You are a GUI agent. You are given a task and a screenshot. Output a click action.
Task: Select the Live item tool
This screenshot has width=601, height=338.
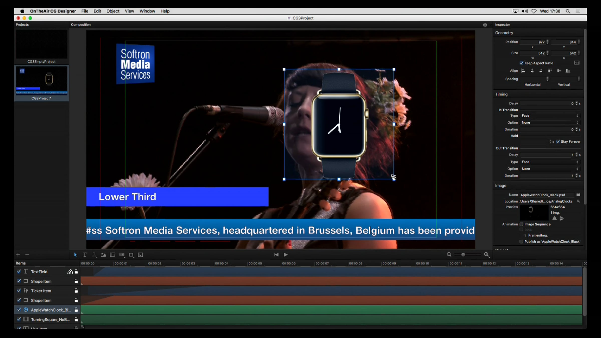tap(140, 255)
